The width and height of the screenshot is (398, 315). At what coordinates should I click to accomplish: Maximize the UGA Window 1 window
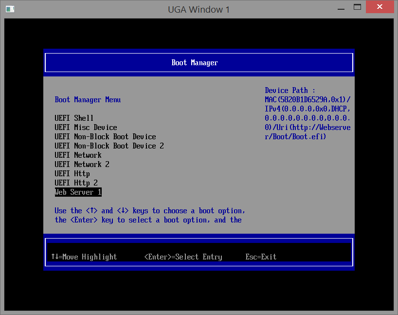pyautogui.click(x=357, y=8)
